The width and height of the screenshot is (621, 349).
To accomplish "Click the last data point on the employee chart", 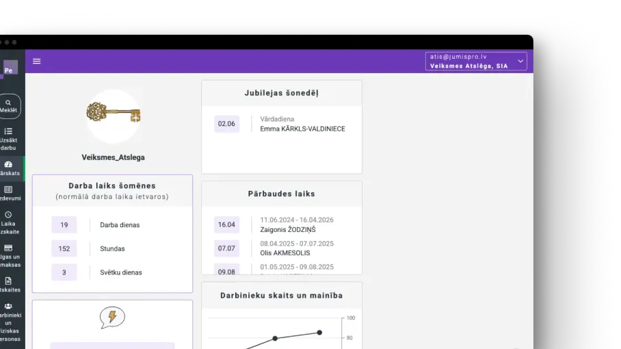I will [319, 333].
